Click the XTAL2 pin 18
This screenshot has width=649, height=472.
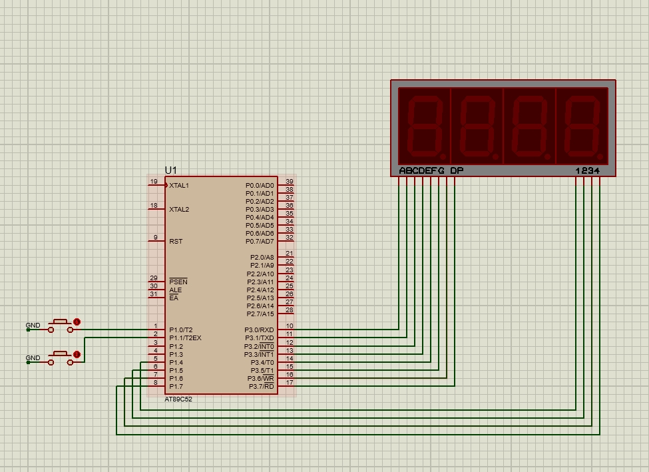157,208
